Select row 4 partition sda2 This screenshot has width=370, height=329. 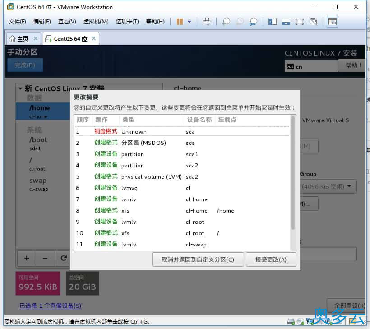(x=182, y=166)
